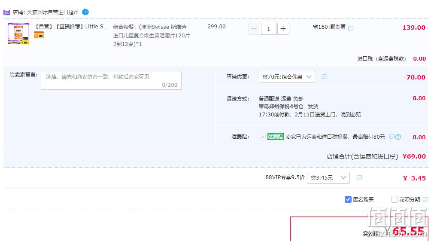The image size is (431, 241).
Task: Enable the 花呗分期 checkbox
Action: click(394, 199)
